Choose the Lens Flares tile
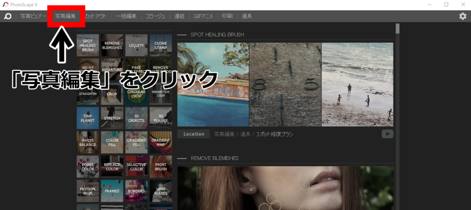Viewport: 471px width, 210px height. pos(161,191)
